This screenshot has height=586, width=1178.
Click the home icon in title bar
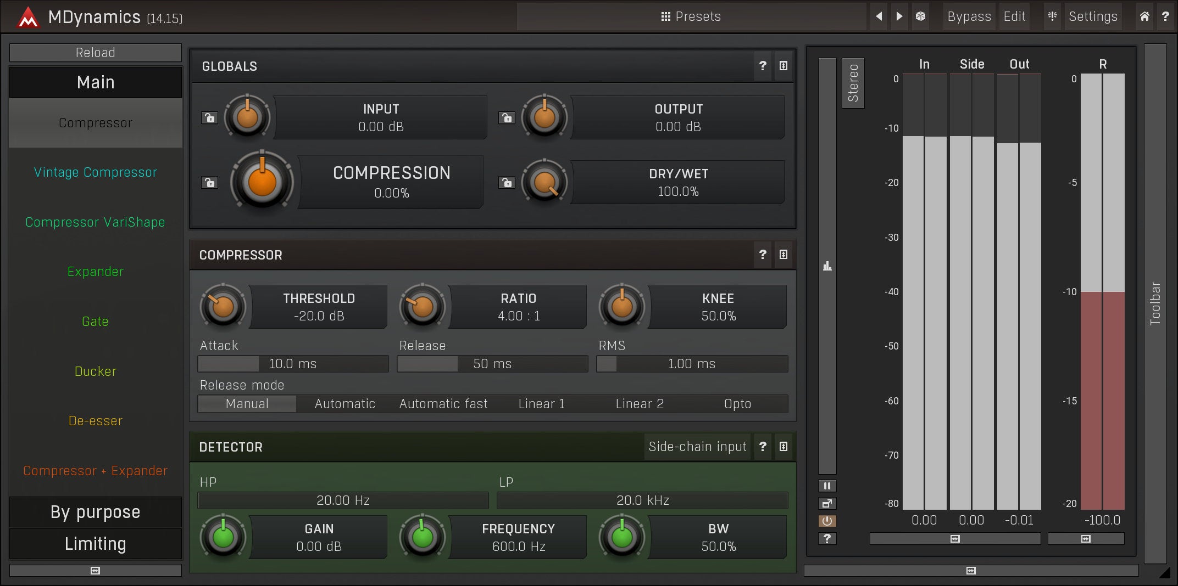(x=1144, y=16)
